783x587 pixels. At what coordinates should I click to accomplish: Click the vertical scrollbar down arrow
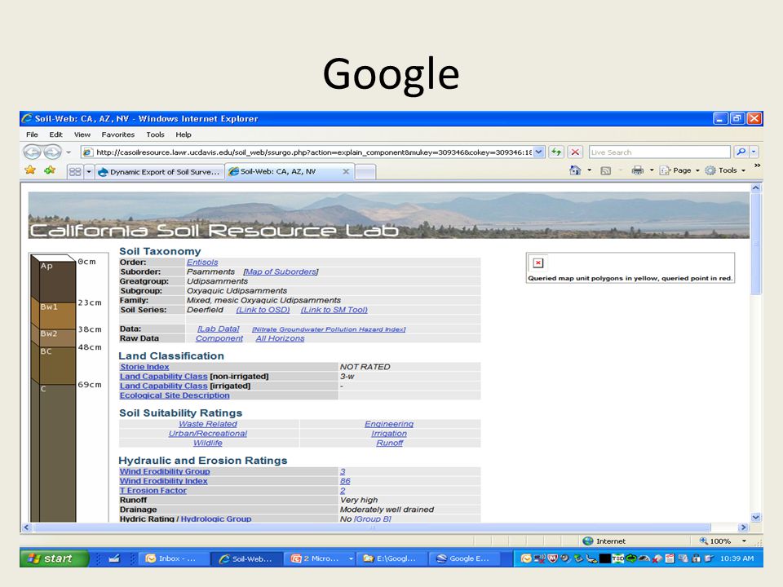pos(756,518)
